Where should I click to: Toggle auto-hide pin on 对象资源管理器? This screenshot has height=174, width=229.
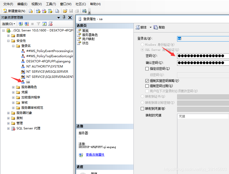64,18
